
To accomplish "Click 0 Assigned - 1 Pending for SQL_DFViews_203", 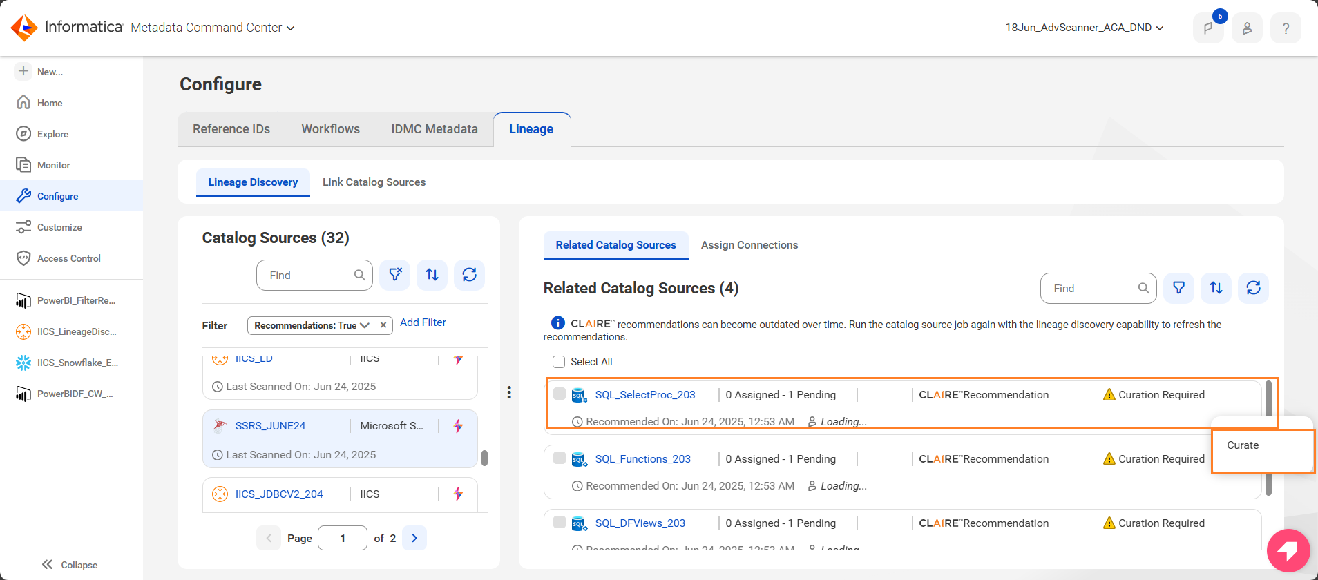I will (x=781, y=523).
